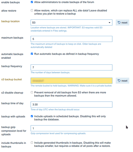Open the backup location dropdown arrow
Viewport: 133px width, 152px height.
click(x=110, y=22)
